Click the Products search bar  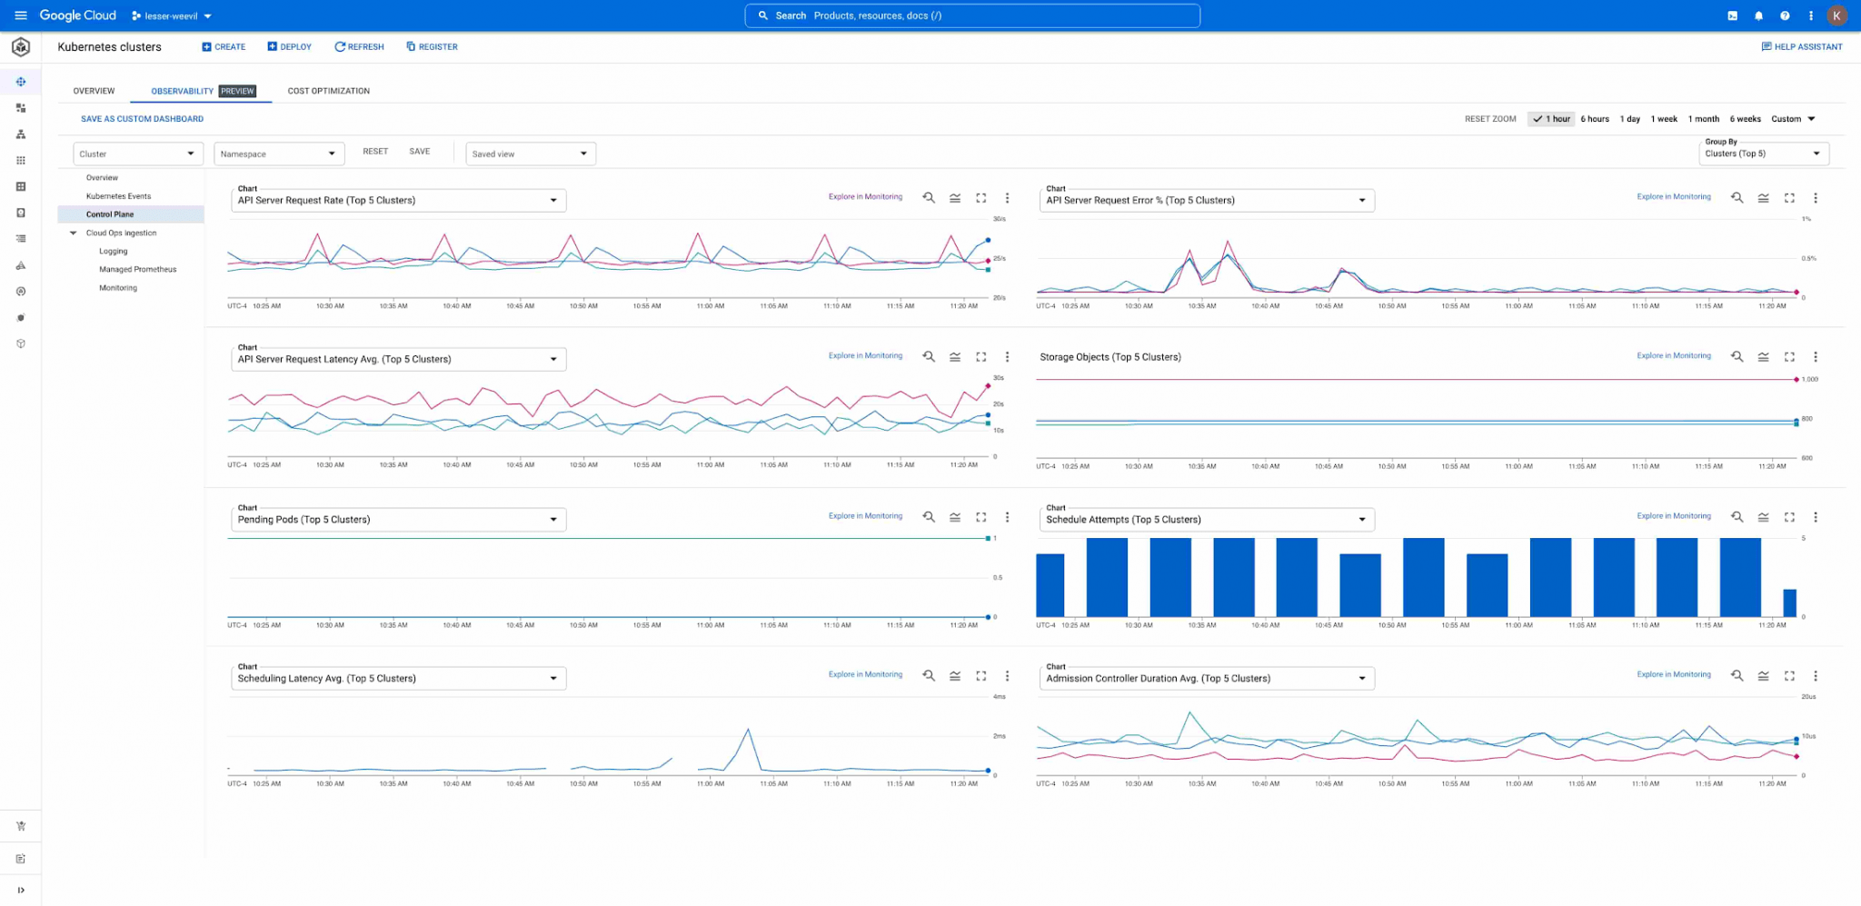tap(971, 15)
